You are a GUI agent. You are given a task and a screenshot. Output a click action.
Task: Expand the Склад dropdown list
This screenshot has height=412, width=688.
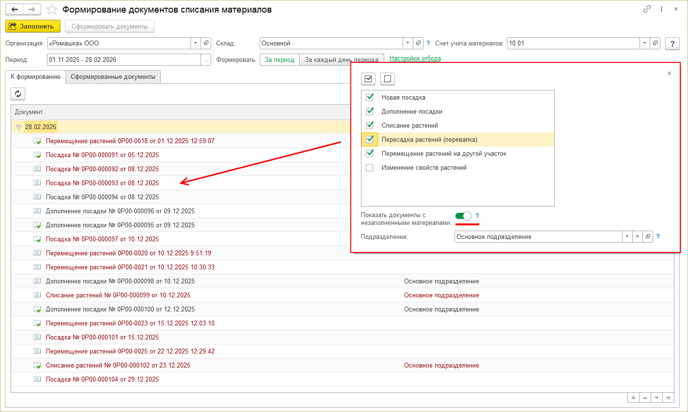coord(407,43)
